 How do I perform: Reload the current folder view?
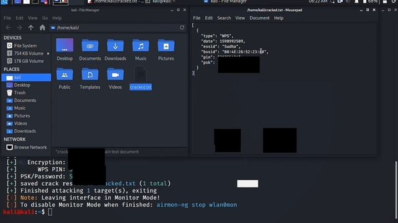click(182, 27)
